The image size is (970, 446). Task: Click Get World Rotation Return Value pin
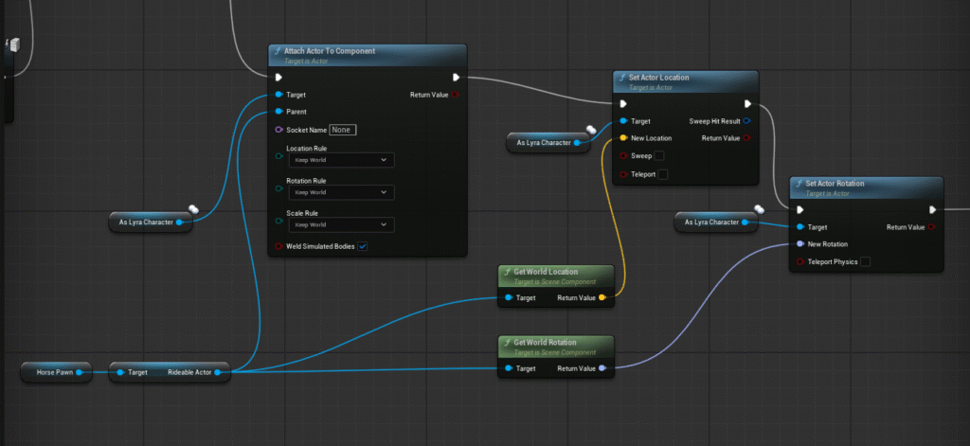point(603,368)
